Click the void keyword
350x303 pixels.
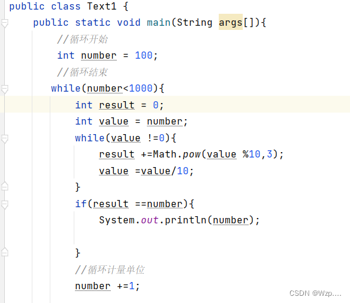point(129,23)
